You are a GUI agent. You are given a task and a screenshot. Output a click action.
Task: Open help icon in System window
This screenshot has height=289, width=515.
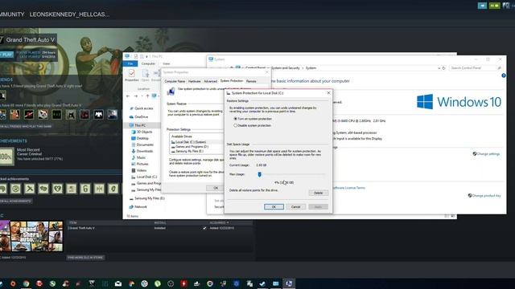(x=504, y=75)
